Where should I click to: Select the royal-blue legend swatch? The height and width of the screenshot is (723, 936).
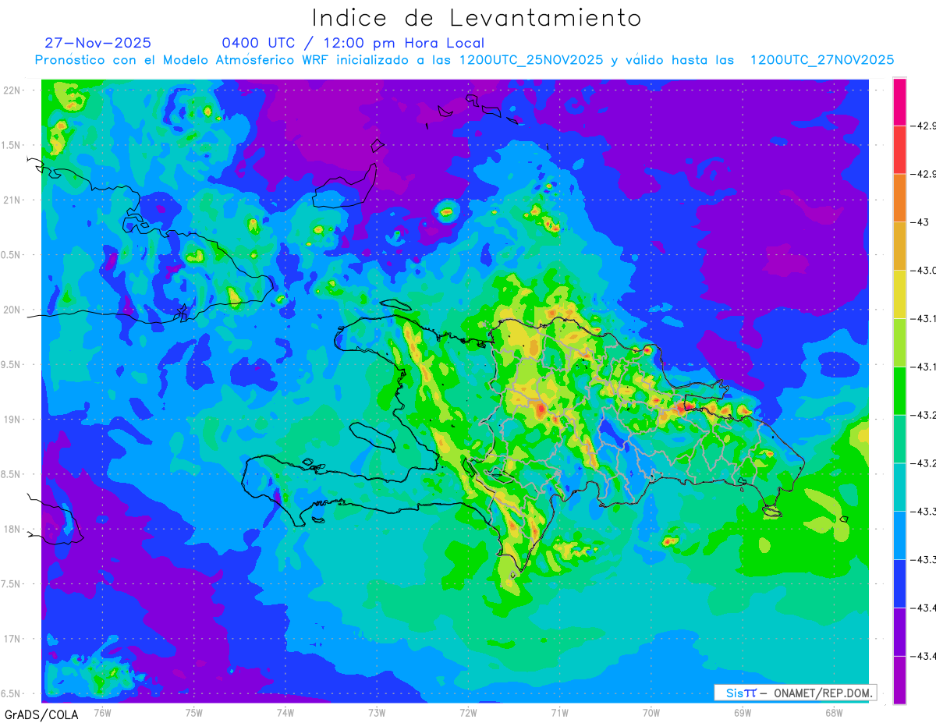899,583
